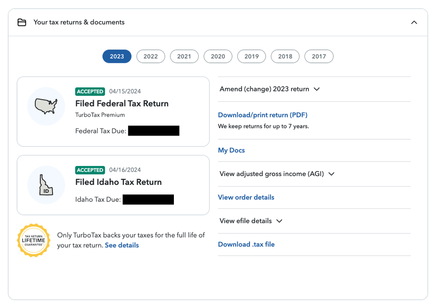
Task: Open My Docs
Action: coord(231,150)
